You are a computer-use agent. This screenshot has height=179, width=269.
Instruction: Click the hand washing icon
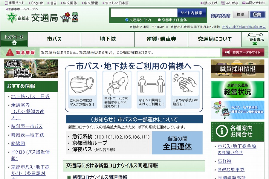(185, 90)
